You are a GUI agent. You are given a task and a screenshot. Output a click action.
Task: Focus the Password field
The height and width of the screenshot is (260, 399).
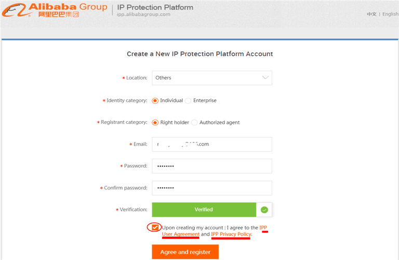click(212, 166)
